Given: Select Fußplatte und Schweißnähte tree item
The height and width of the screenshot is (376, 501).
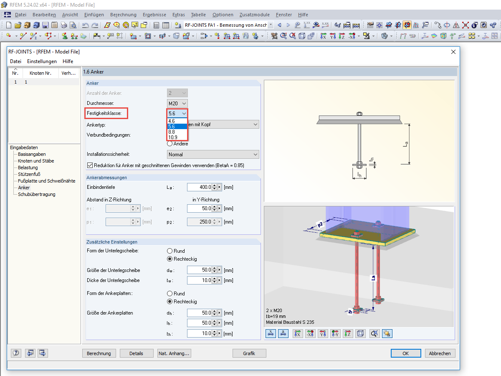Looking at the screenshot, I should (46, 181).
